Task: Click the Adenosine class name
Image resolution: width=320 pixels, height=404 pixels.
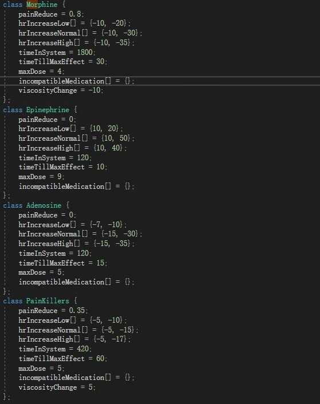Action: coord(44,205)
